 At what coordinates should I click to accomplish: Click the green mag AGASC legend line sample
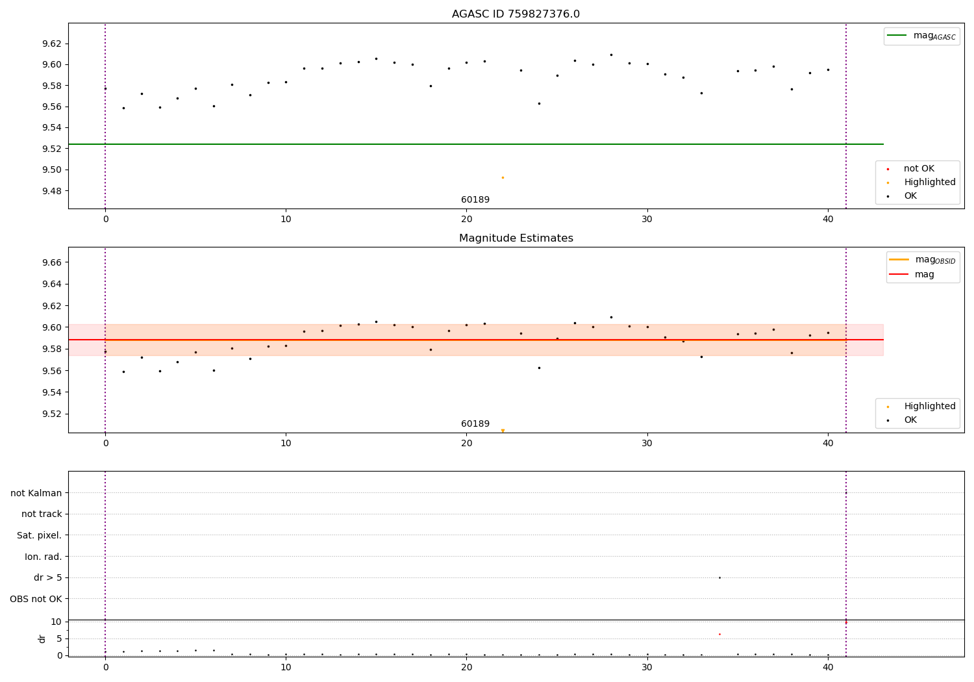coord(897,36)
